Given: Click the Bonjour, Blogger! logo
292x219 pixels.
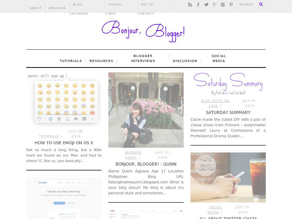Looking at the screenshot, I should (143, 31).
